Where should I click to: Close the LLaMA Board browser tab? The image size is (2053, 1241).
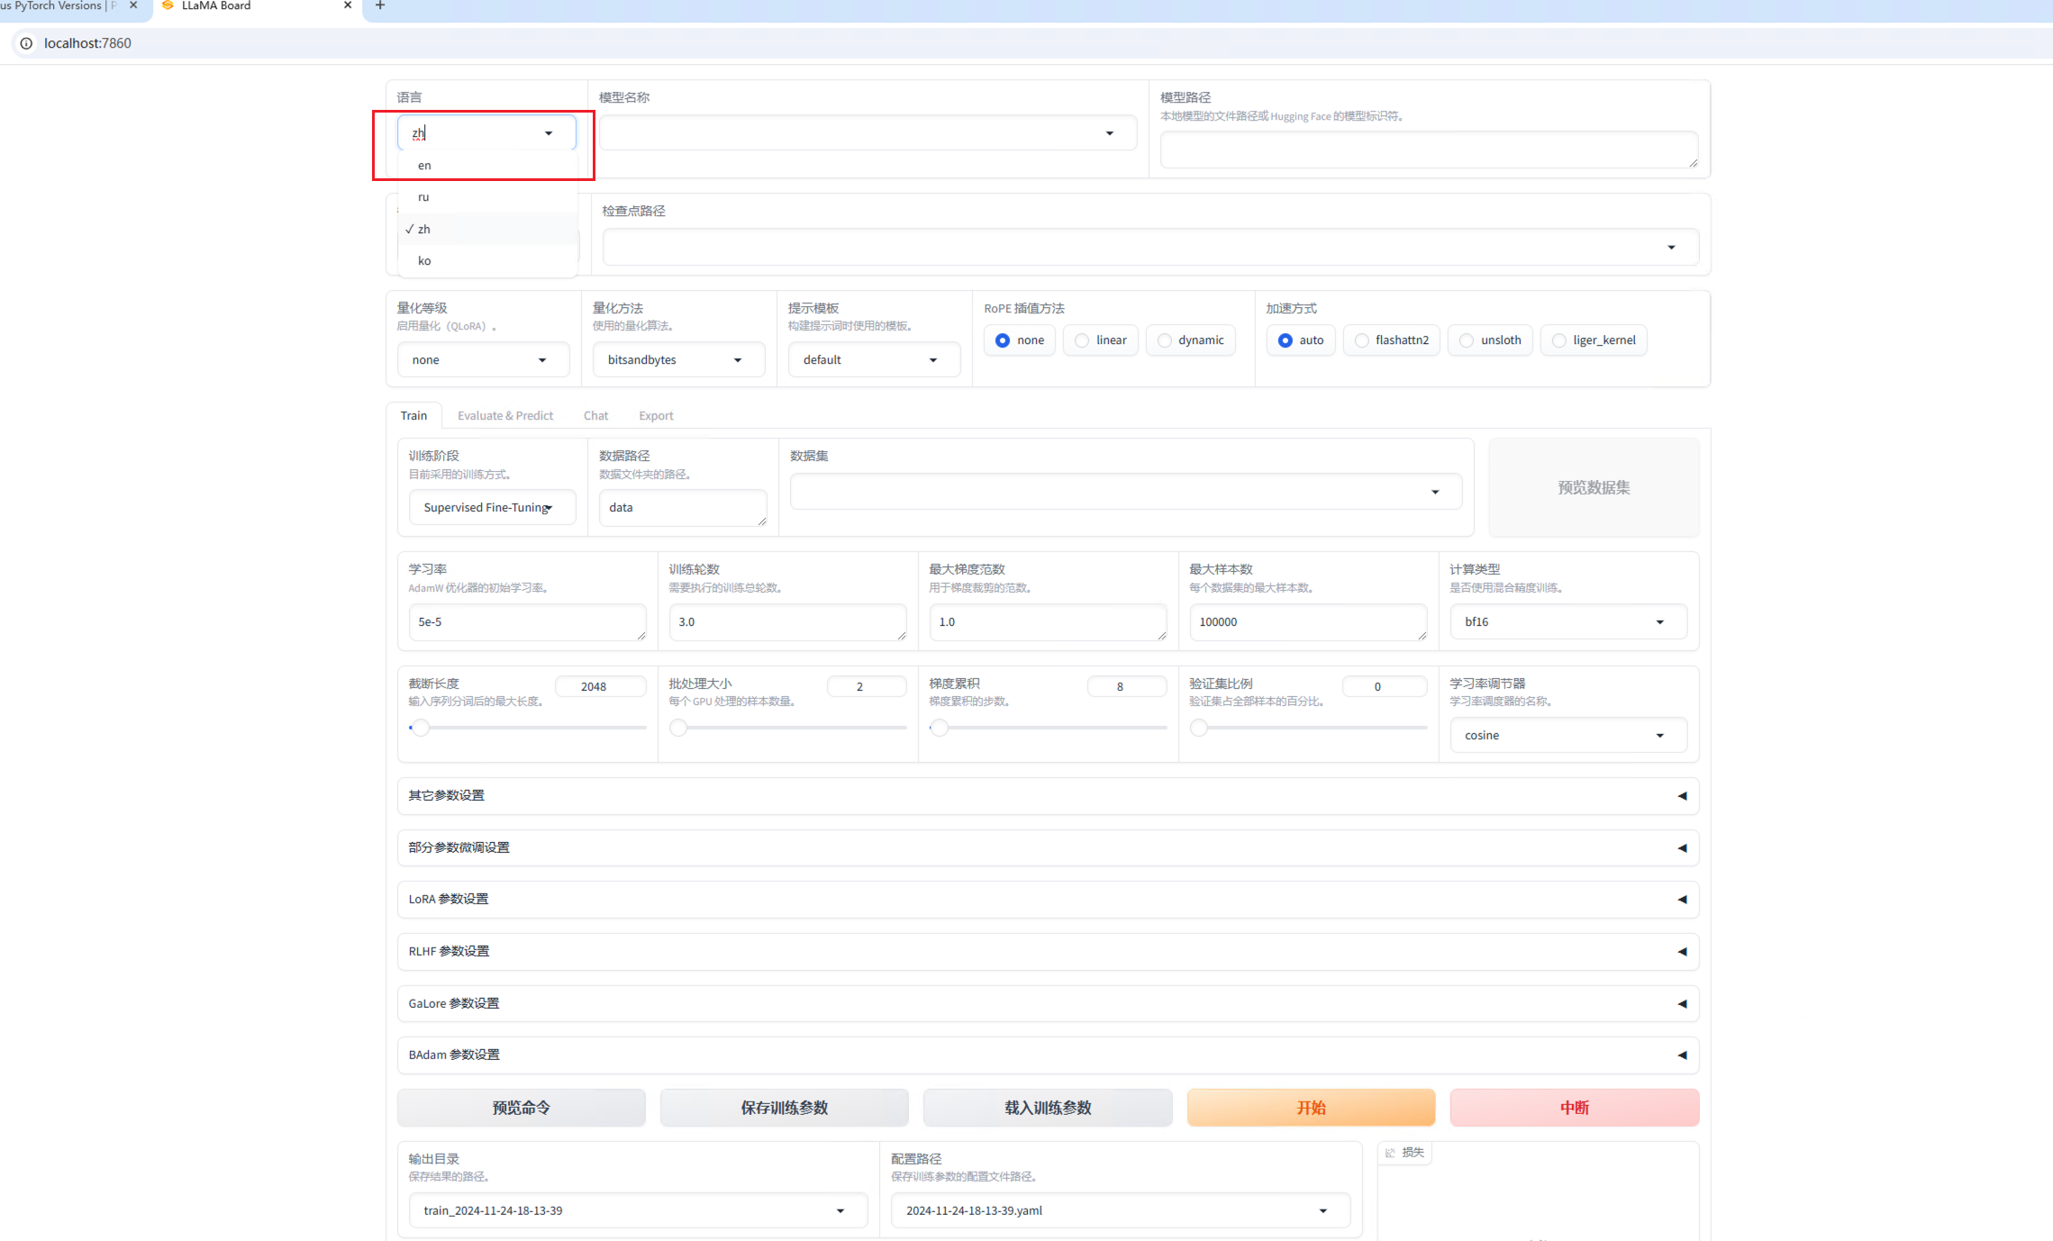pos(348,5)
